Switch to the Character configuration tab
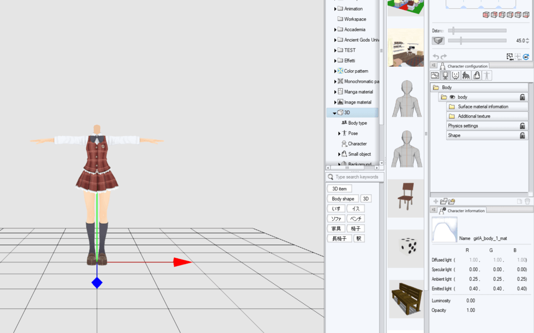This screenshot has height=333, width=534. (x=464, y=66)
